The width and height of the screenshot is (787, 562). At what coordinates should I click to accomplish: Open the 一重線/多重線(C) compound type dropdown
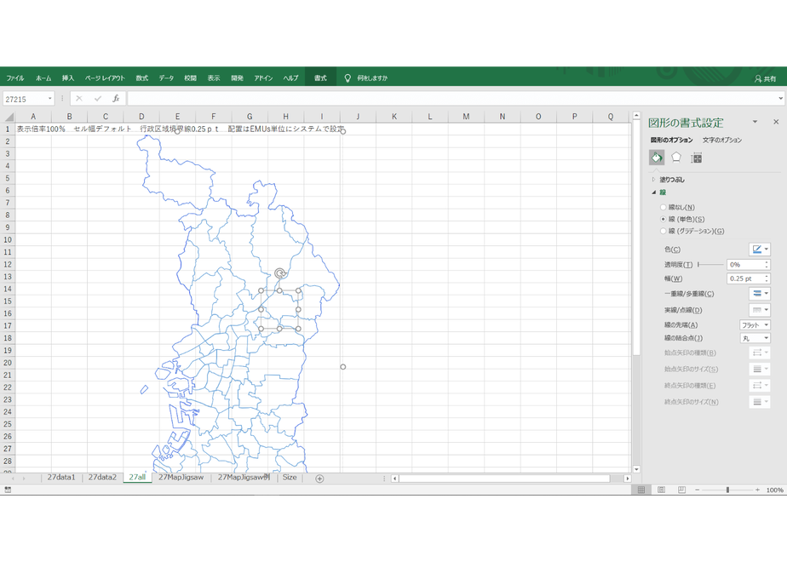760,294
